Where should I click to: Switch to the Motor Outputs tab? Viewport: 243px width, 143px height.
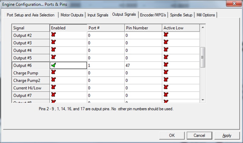tap(72, 15)
